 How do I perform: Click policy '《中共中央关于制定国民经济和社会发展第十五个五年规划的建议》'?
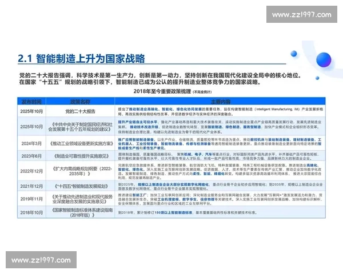coord(80,127)
